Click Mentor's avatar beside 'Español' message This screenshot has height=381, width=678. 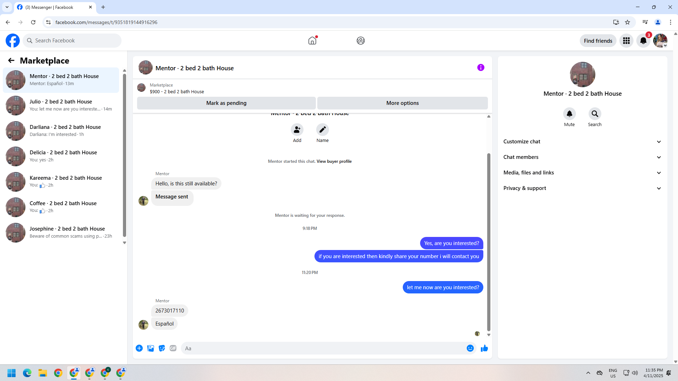(143, 325)
